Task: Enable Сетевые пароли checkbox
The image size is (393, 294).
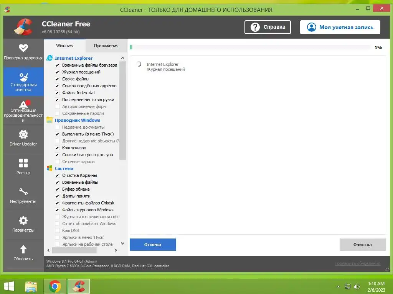Action: pyautogui.click(x=57, y=162)
